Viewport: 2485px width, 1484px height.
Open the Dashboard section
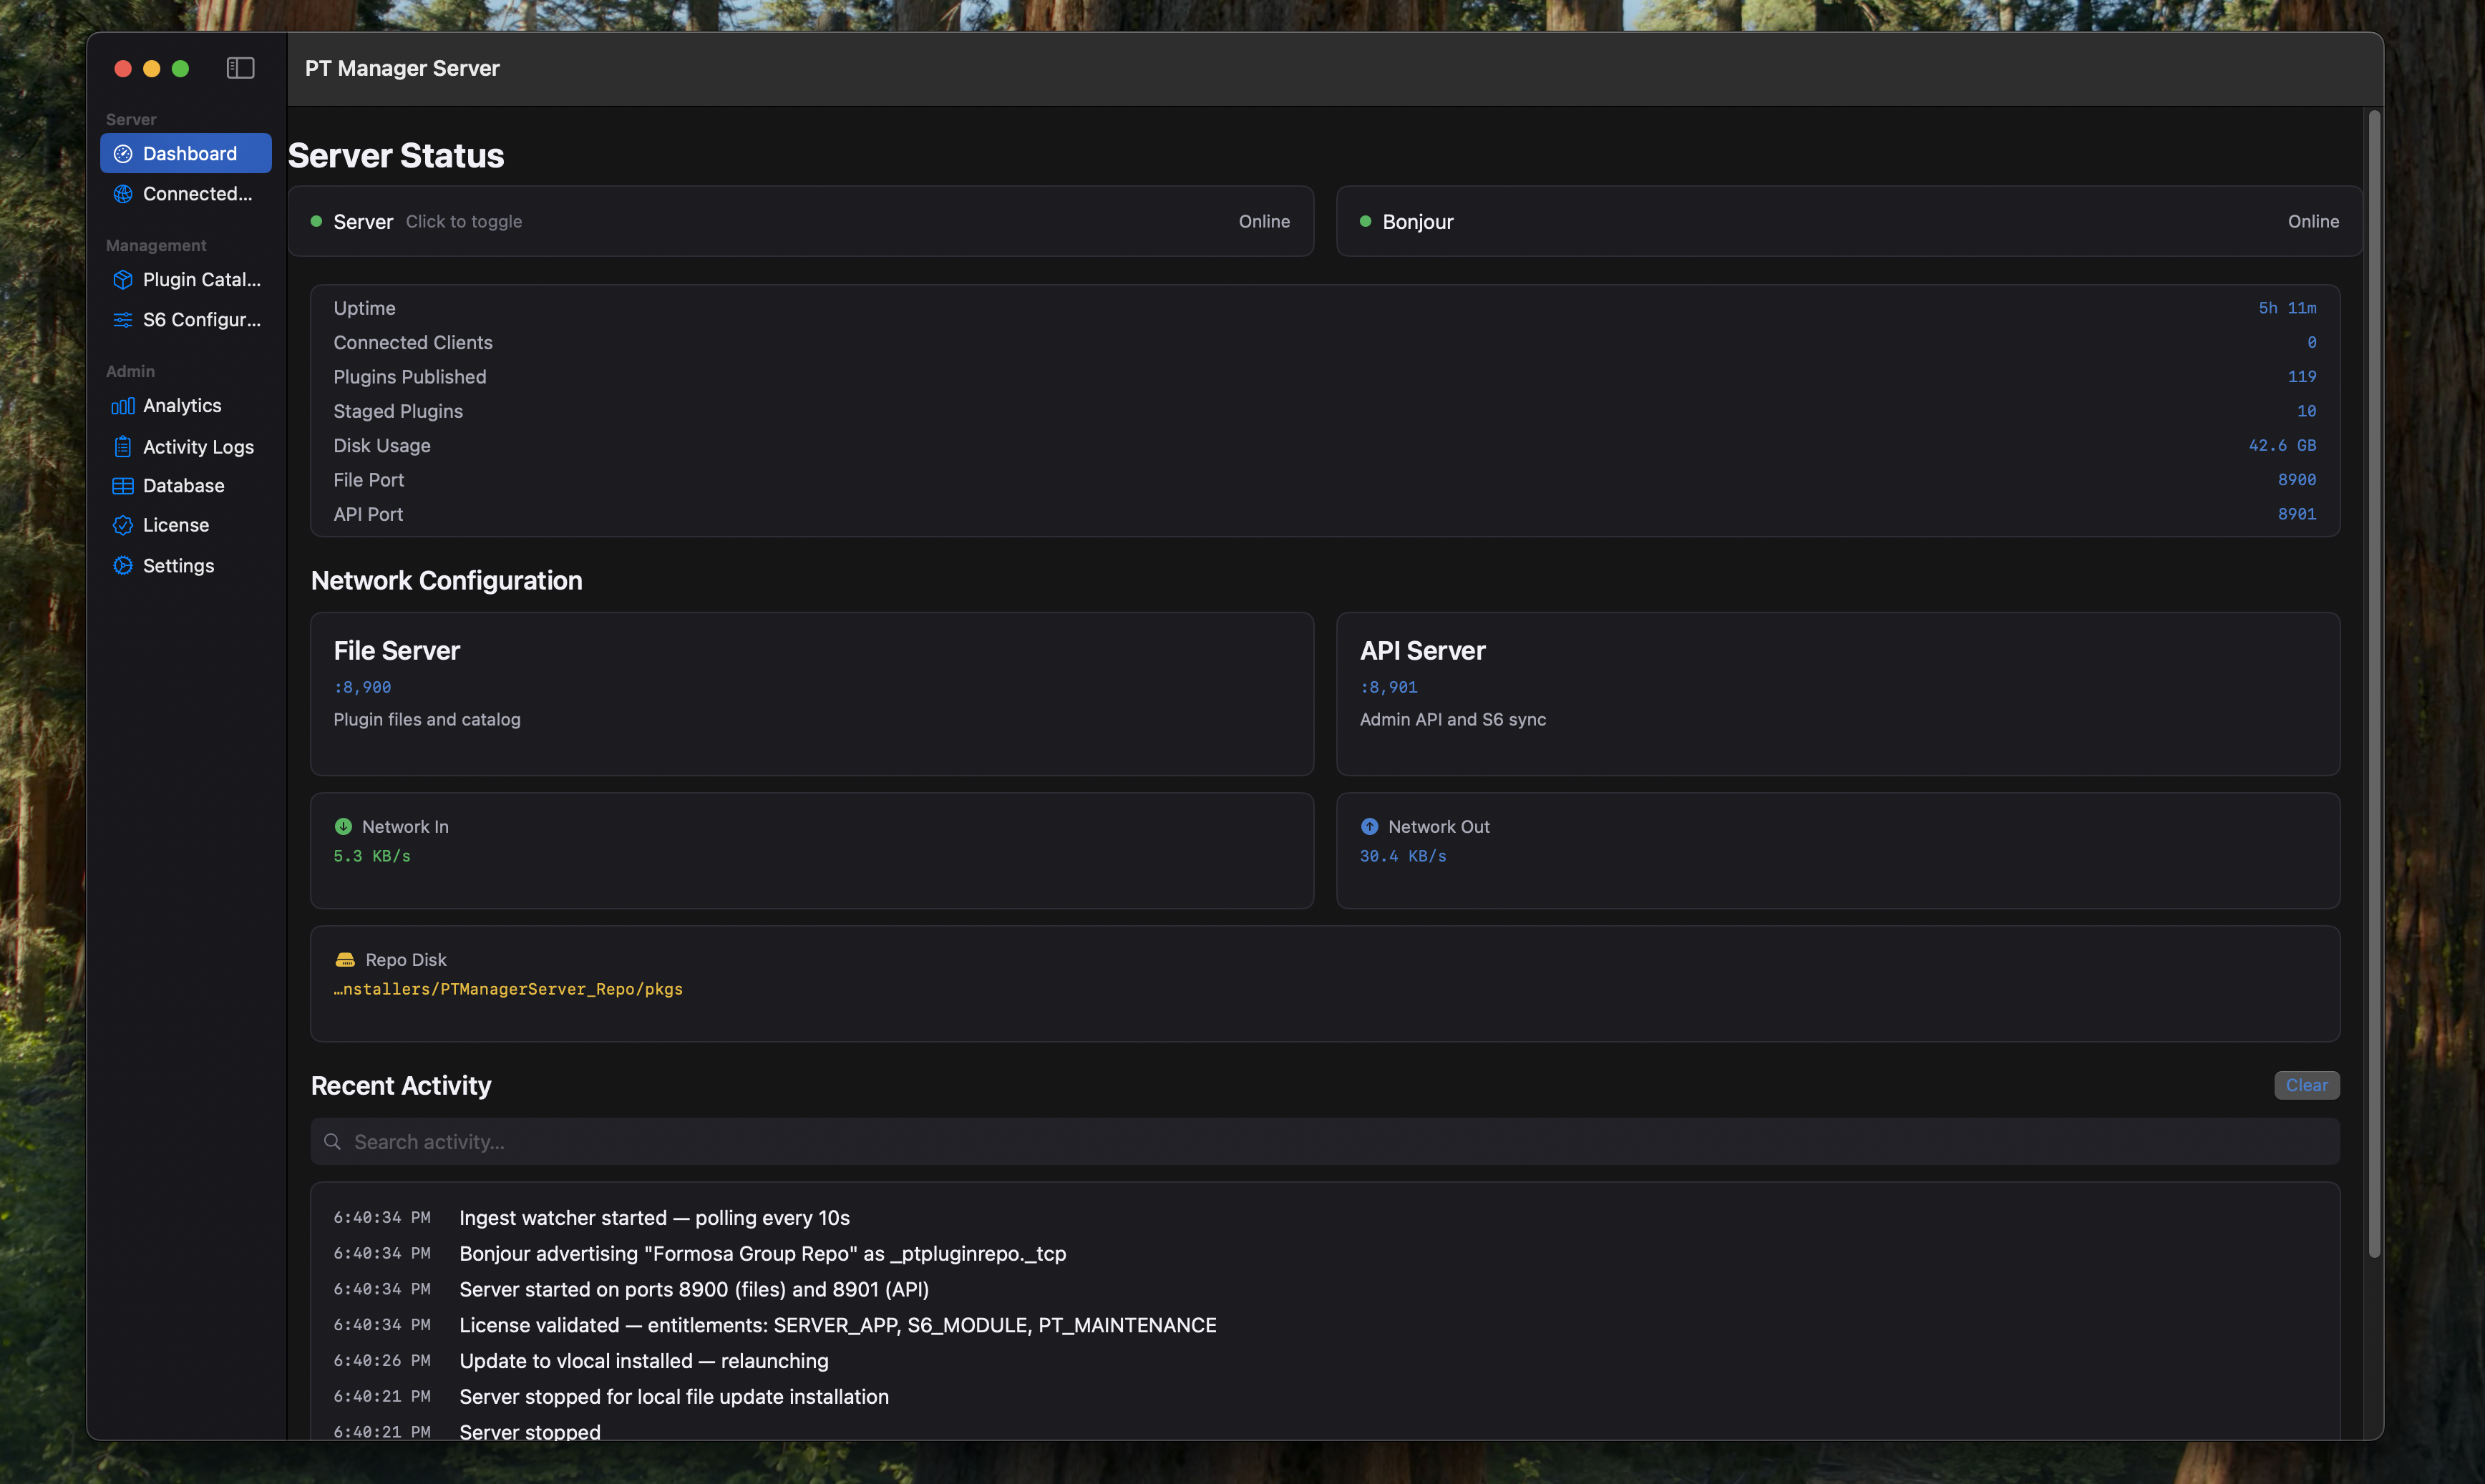[186, 154]
